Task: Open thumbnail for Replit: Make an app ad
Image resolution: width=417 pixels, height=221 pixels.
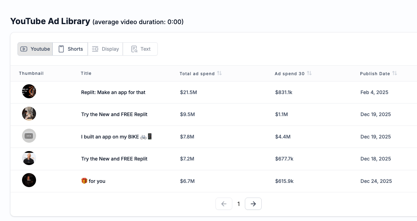Action: tap(29, 91)
